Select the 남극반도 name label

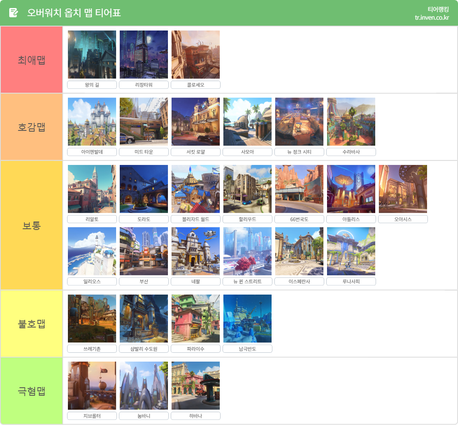(247, 349)
